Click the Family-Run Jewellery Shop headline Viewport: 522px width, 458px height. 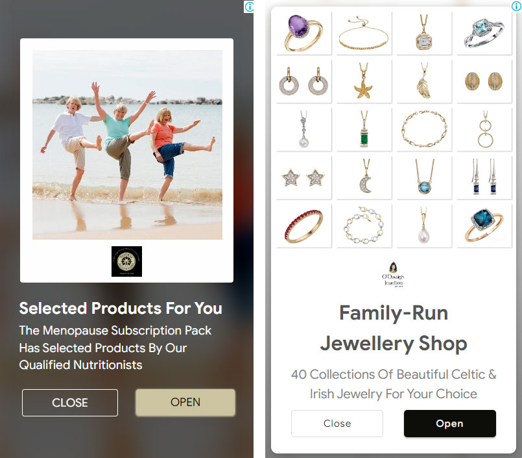[x=394, y=328]
